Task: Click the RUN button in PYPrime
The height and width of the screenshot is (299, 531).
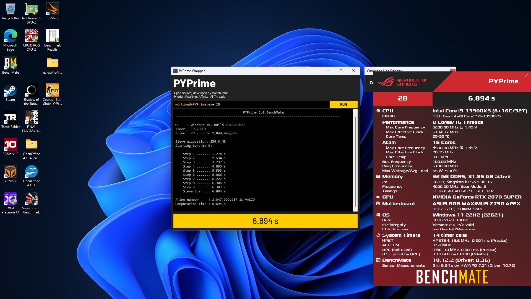Action: 343,104
